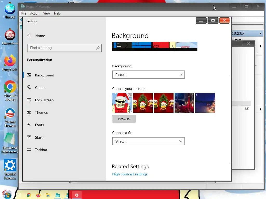Image resolution: width=266 pixels, height=199 pixels.
Task: Select Download From team desktop file
Action: [10, 143]
